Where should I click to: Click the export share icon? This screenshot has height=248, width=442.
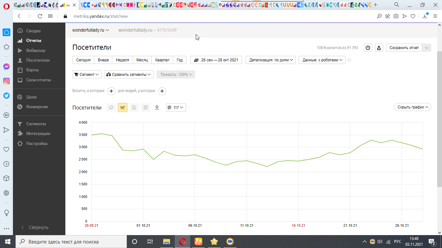379,48
